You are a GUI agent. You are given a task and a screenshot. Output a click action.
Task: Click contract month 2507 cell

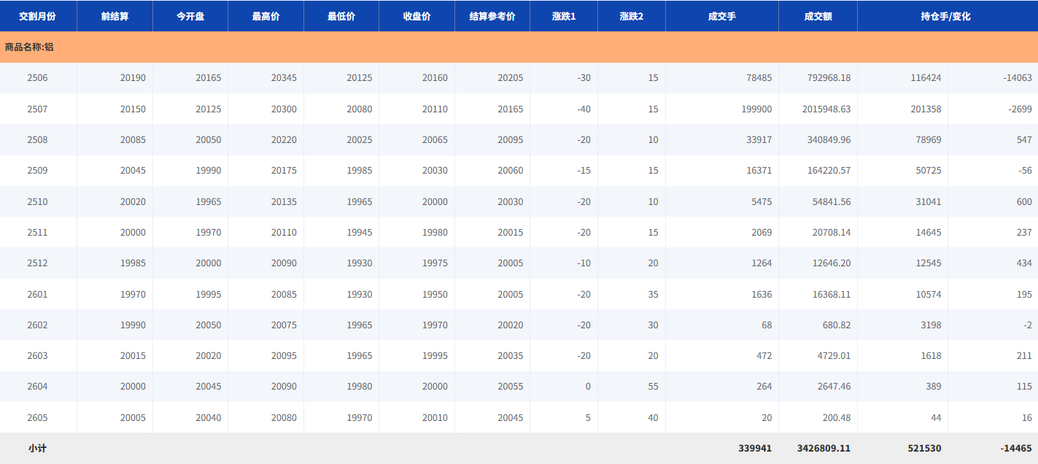[37, 109]
